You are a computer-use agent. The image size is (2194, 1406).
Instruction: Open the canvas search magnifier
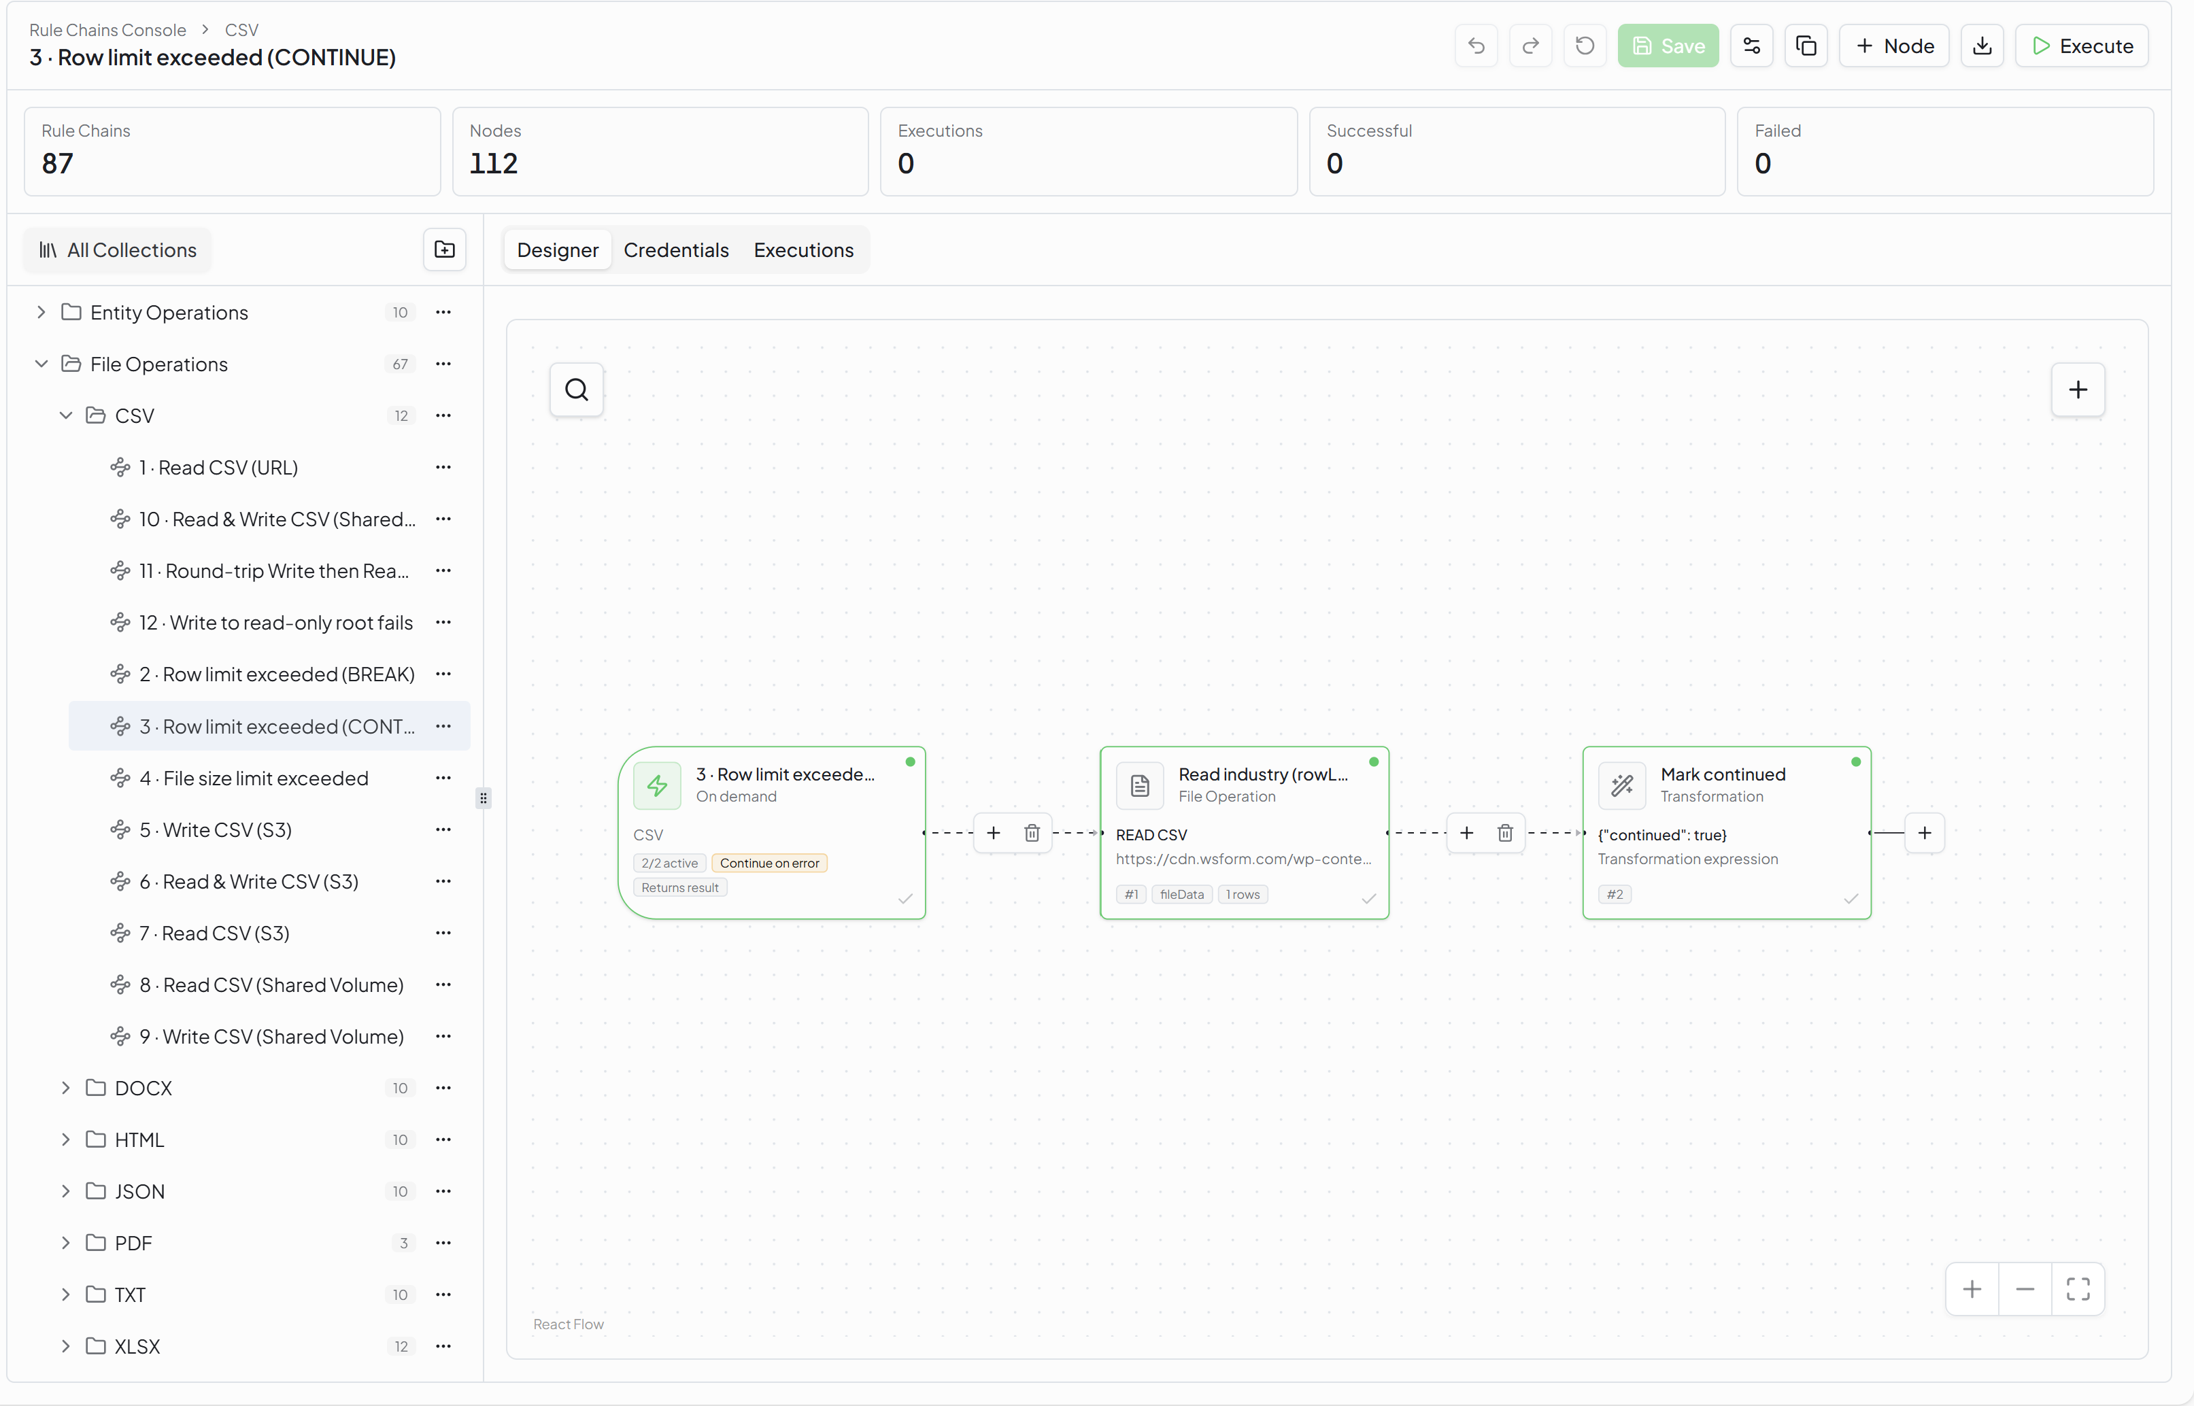(x=576, y=390)
